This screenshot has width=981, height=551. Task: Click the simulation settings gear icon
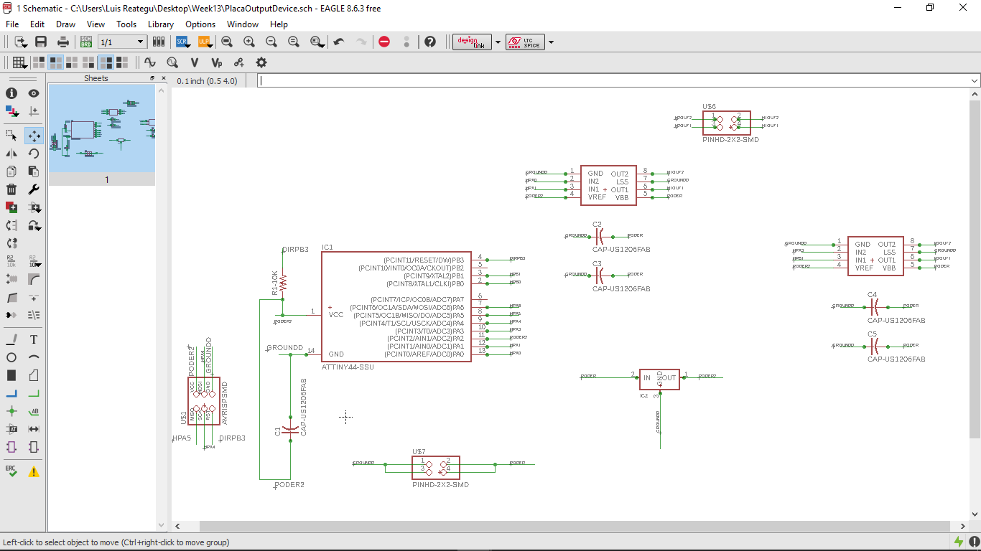(x=261, y=62)
